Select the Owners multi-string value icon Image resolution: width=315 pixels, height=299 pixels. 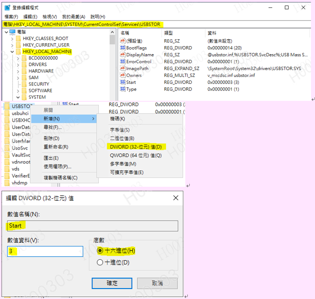pos(123,75)
